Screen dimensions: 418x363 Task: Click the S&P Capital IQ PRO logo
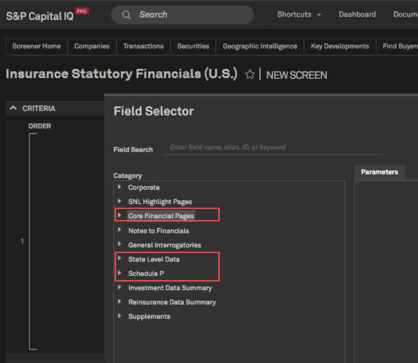point(47,15)
